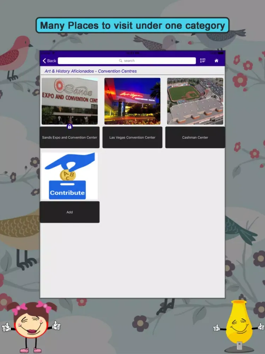Click the search input field
The width and height of the screenshot is (265, 354).
(127, 61)
